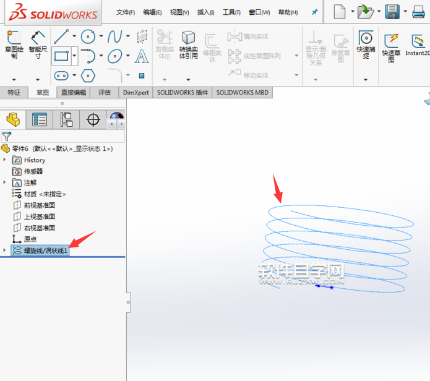The image size is (430, 381).
Task: Select the Straight Slot tool
Action: click(61, 75)
